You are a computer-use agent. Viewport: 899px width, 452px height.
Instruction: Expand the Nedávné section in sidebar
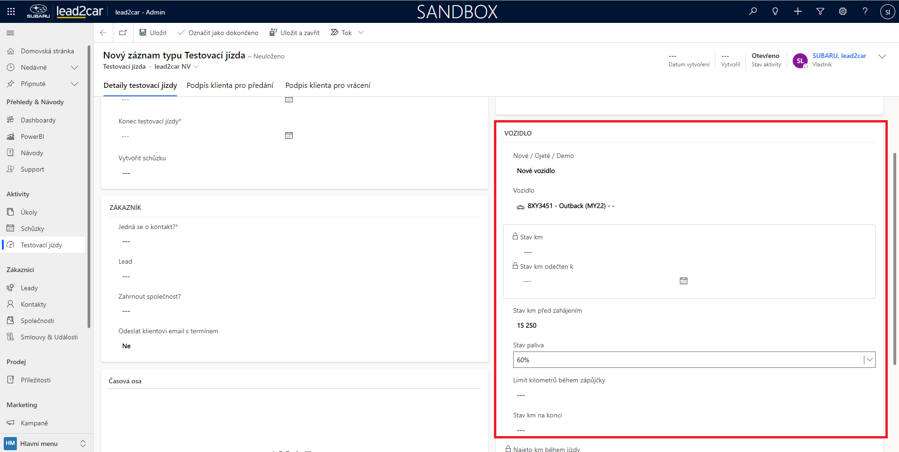(74, 68)
